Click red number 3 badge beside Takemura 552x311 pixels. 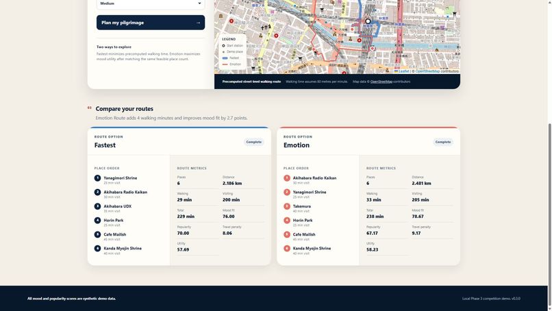(x=287, y=206)
